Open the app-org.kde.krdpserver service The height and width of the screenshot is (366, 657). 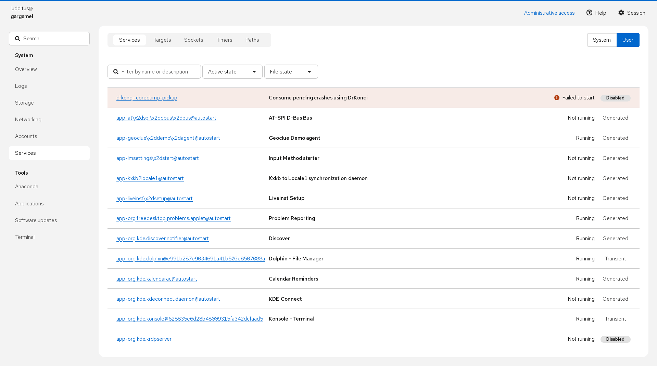[x=144, y=339]
